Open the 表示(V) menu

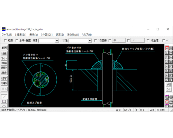34,34
